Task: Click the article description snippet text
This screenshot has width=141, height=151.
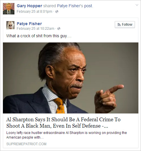Action: 66,135
